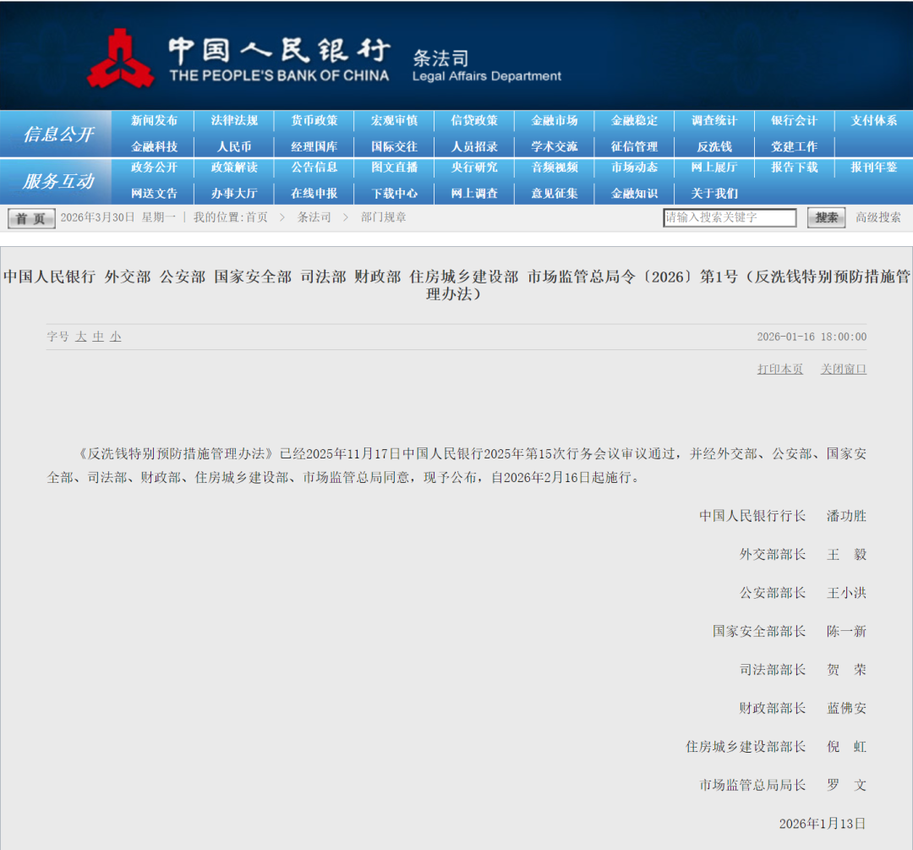Click the 信息公开 section header
The height and width of the screenshot is (850, 913).
click(57, 134)
